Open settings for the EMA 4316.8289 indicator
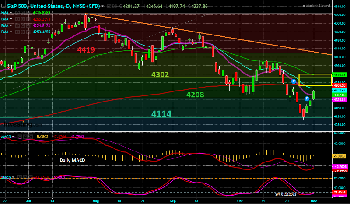This screenshot has height=204, width=350. coord(23,13)
